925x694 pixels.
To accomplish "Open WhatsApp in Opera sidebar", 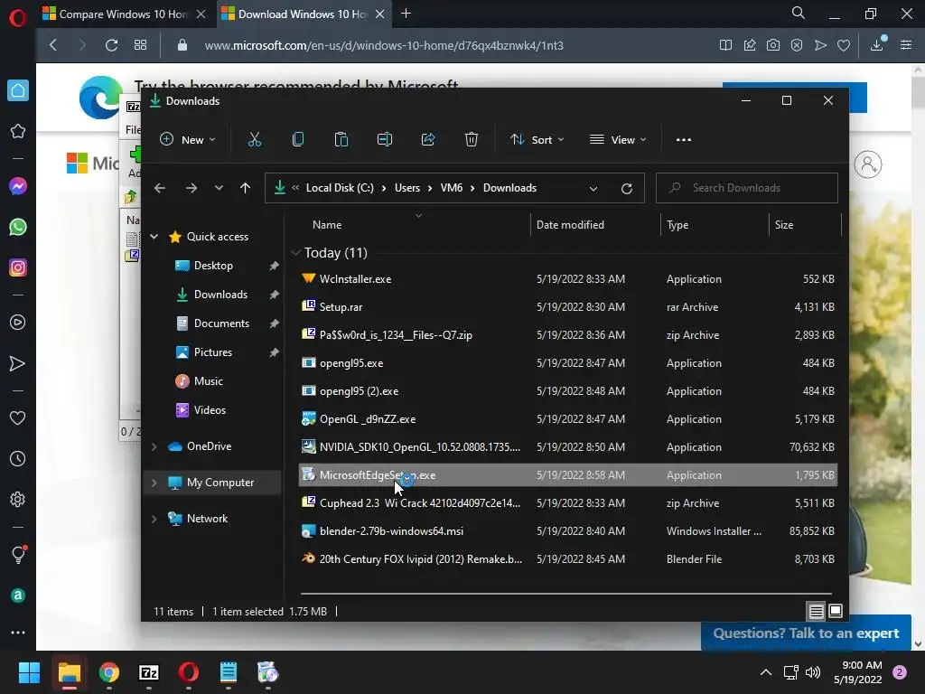I will [18, 227].
